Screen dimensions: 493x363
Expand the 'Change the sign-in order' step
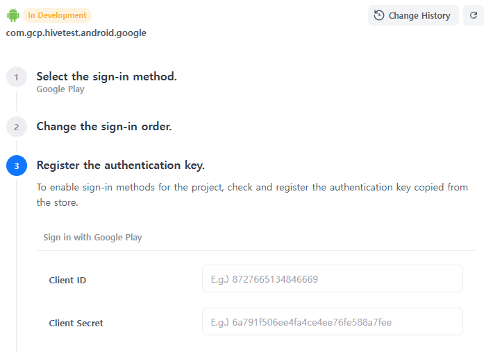103,126
